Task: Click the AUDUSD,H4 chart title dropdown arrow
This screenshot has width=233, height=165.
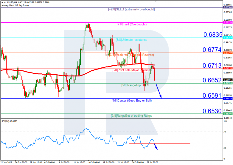Action: click(2, 2)
